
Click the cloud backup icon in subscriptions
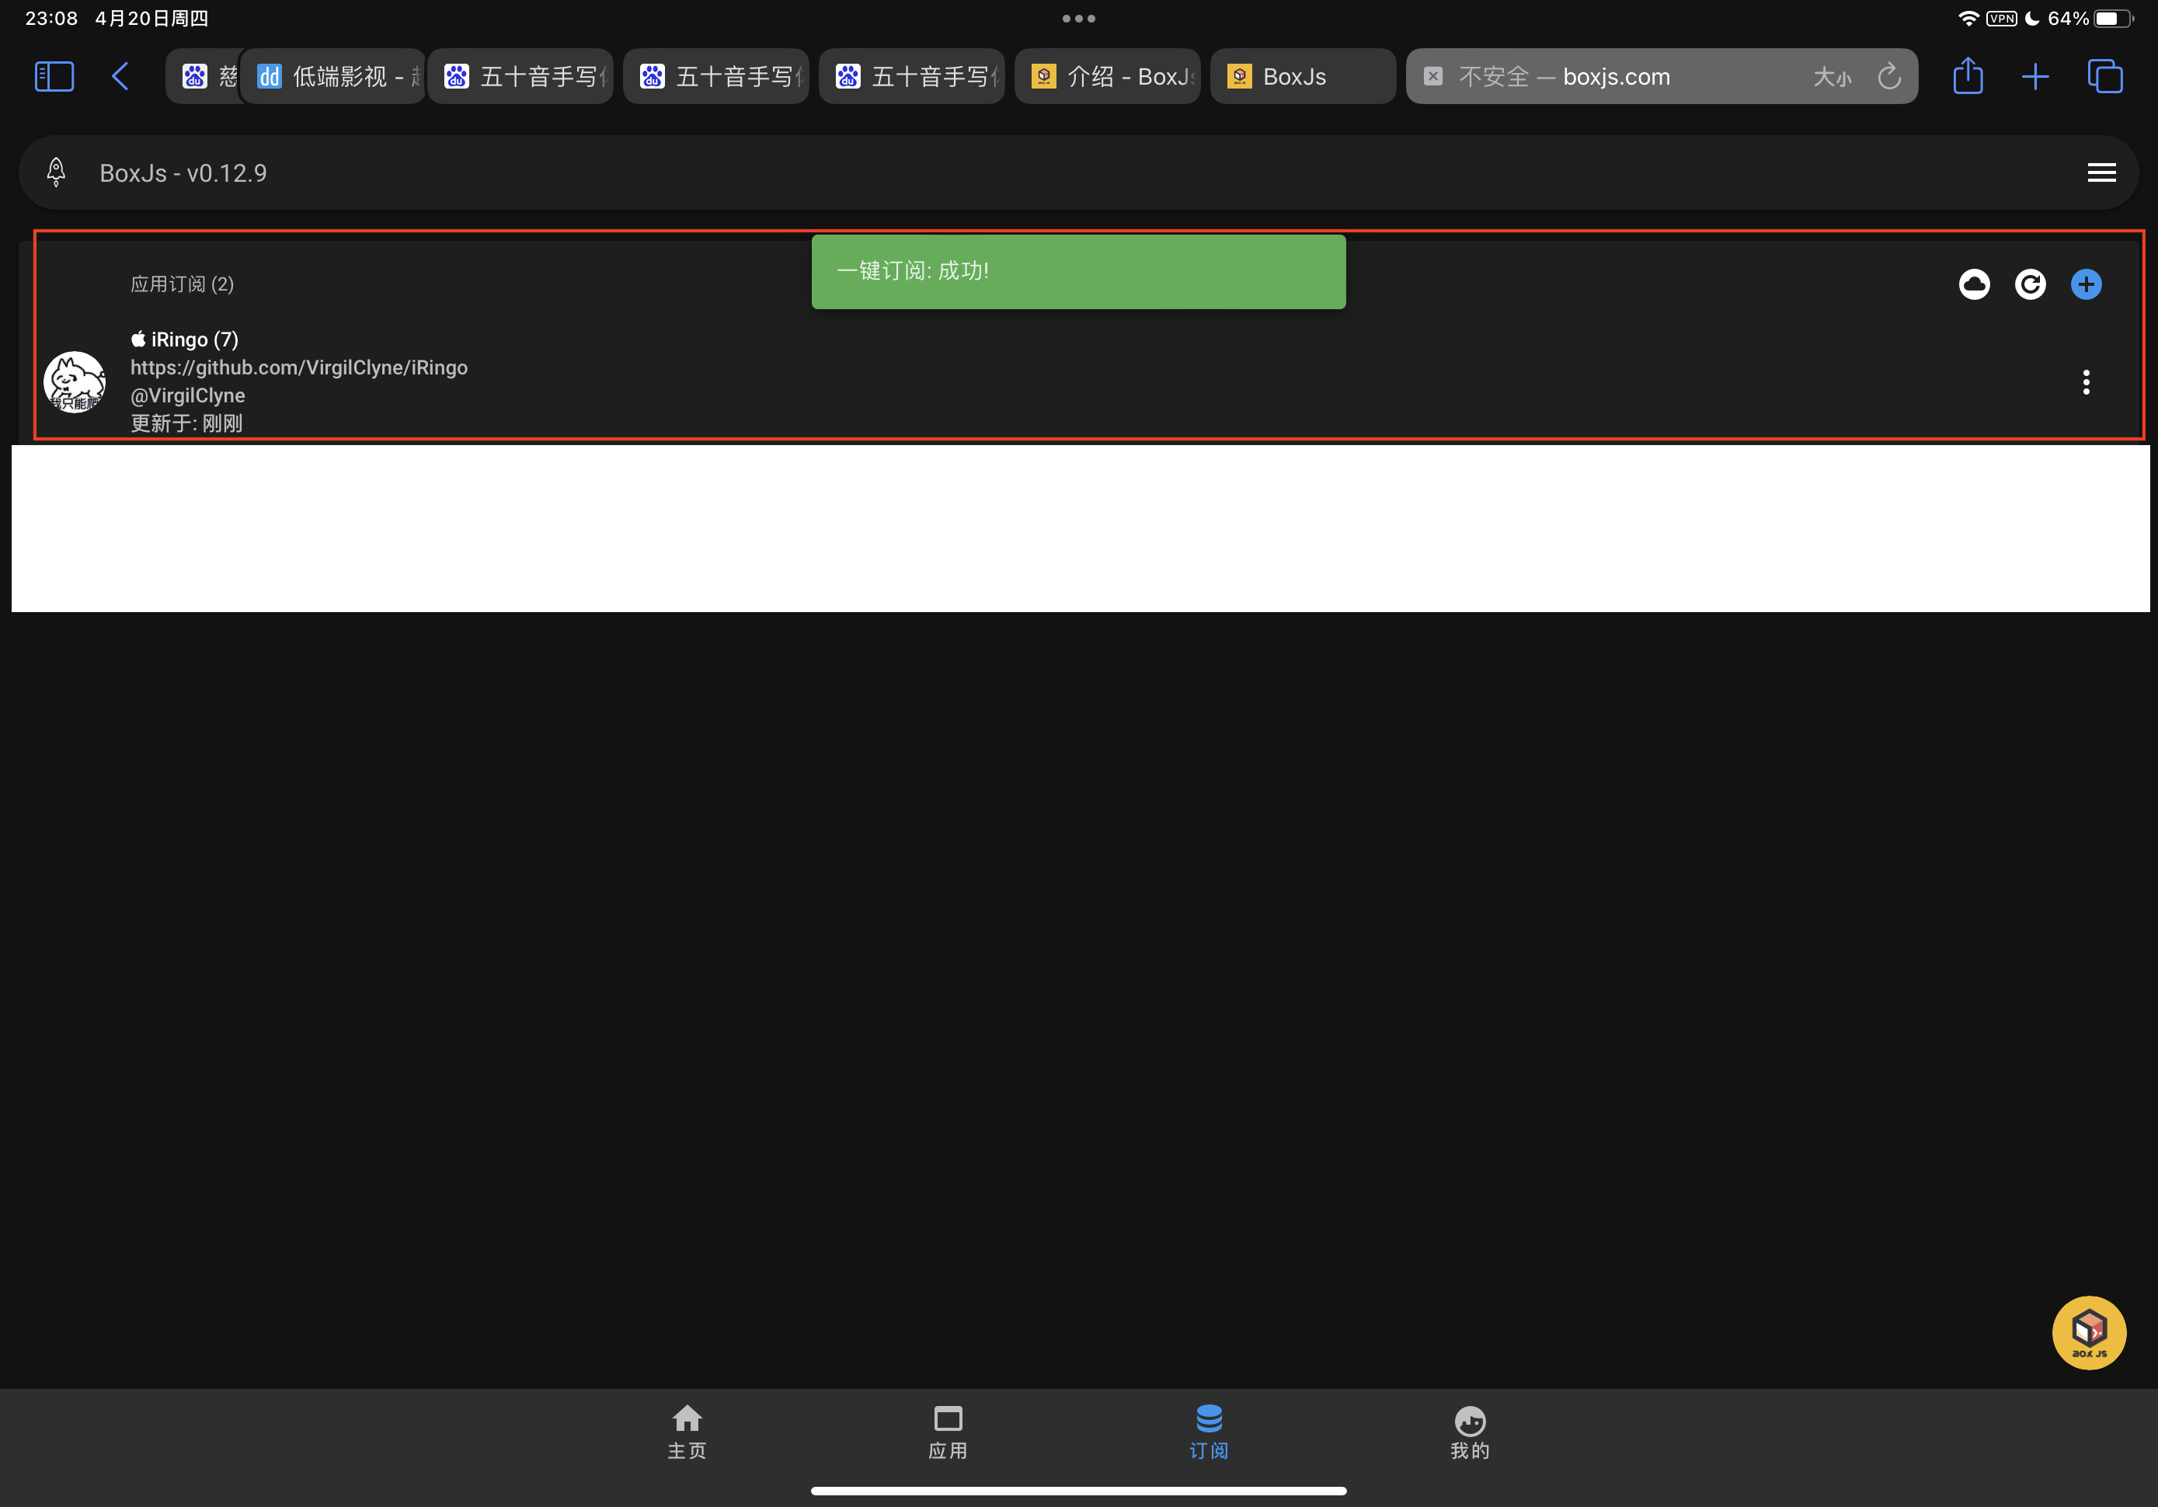pyautogui.click(x=1974, y=284)
